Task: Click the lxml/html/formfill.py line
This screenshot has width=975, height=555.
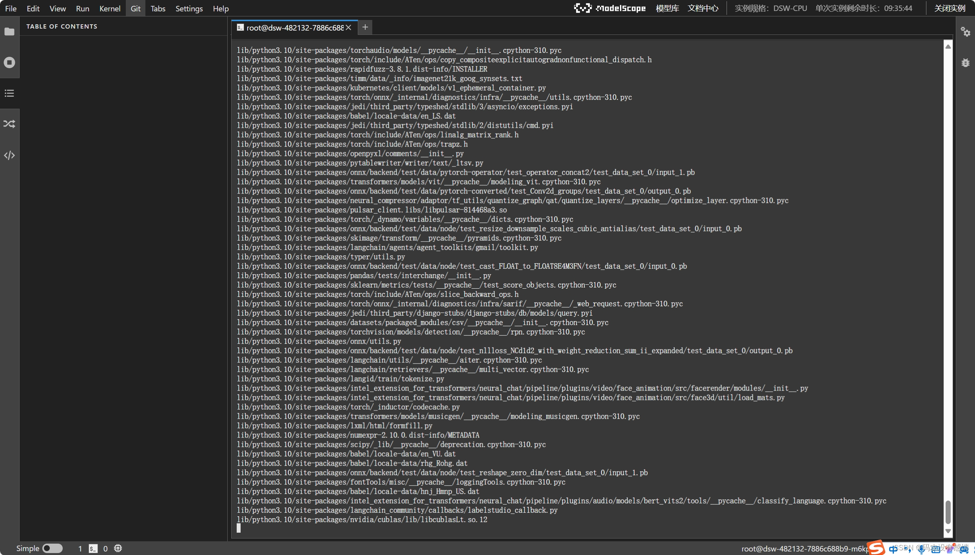Action: (x=334, y=426)
